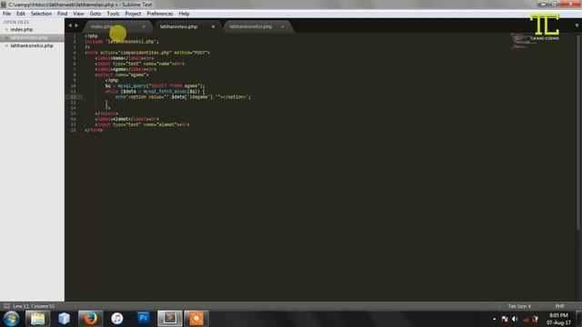The width and height of the screenshot is (582, 327).
Task: Minimize the Sublime Text window
Action: click(x=543, y=4)
